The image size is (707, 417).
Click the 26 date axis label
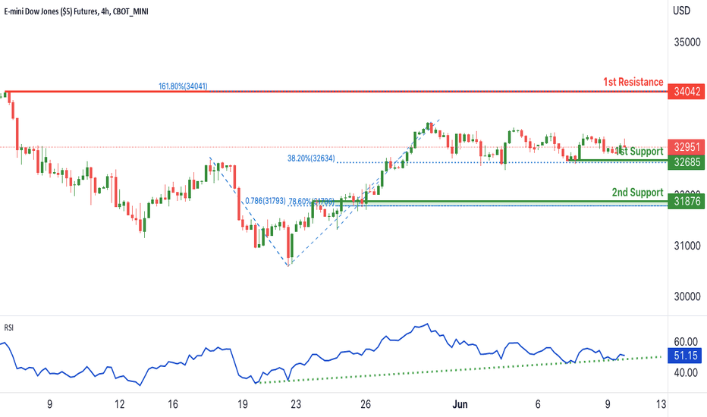366,404
